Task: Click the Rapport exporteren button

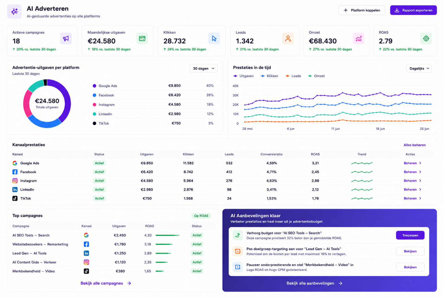Action: (413, 10)
